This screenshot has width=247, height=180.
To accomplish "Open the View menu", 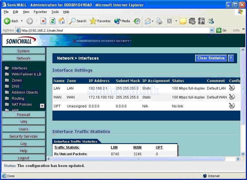I will point(26,12).
